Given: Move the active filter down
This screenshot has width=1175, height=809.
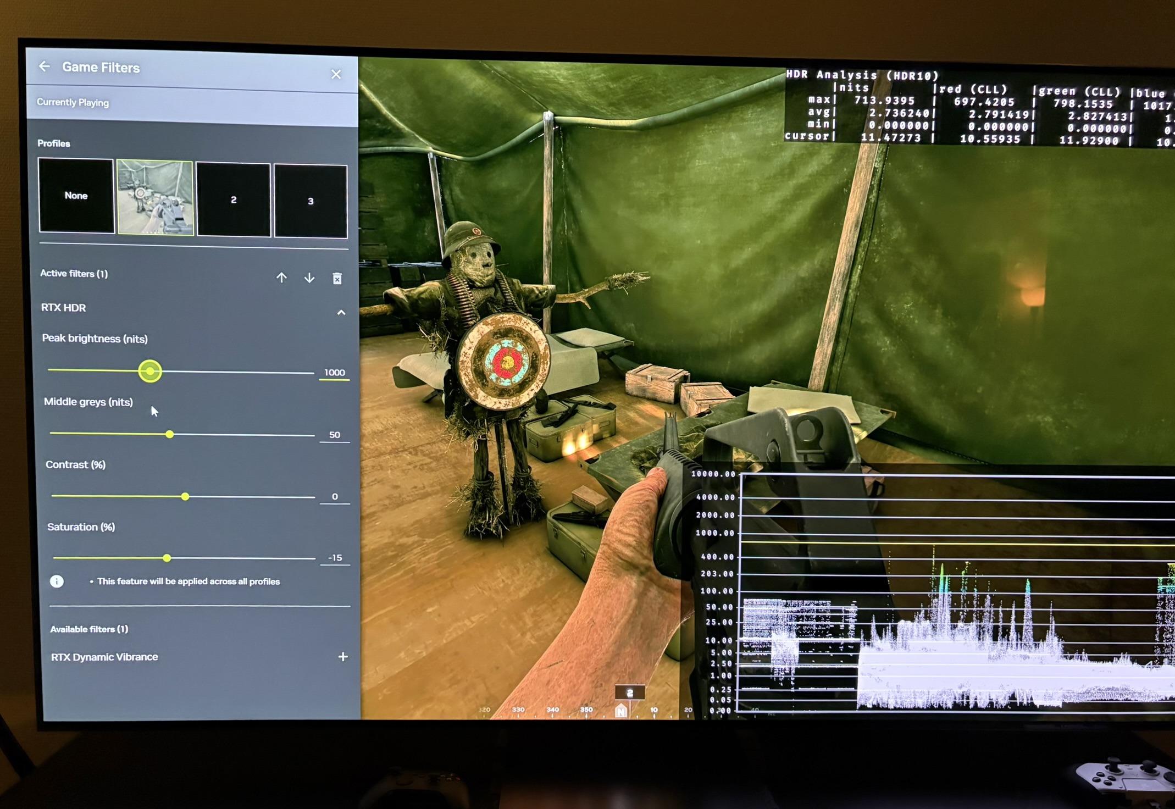Looking at the screenshot, I should coord(309,278).
